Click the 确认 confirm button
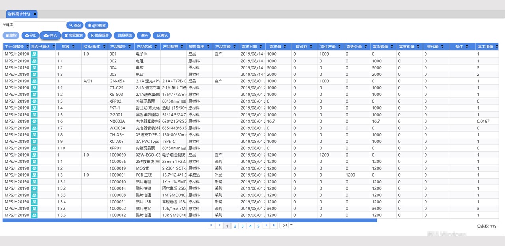 pyautogui.click(x=144, y=35)
